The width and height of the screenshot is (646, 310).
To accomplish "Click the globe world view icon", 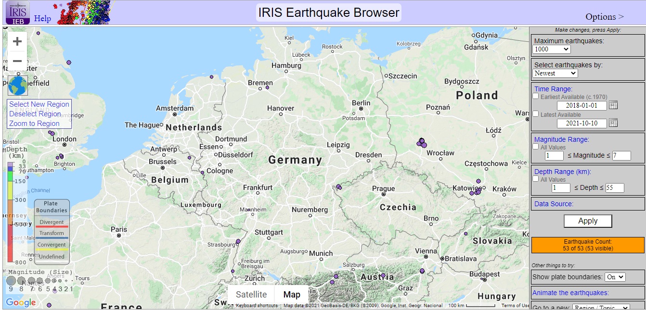I will 18,86.
